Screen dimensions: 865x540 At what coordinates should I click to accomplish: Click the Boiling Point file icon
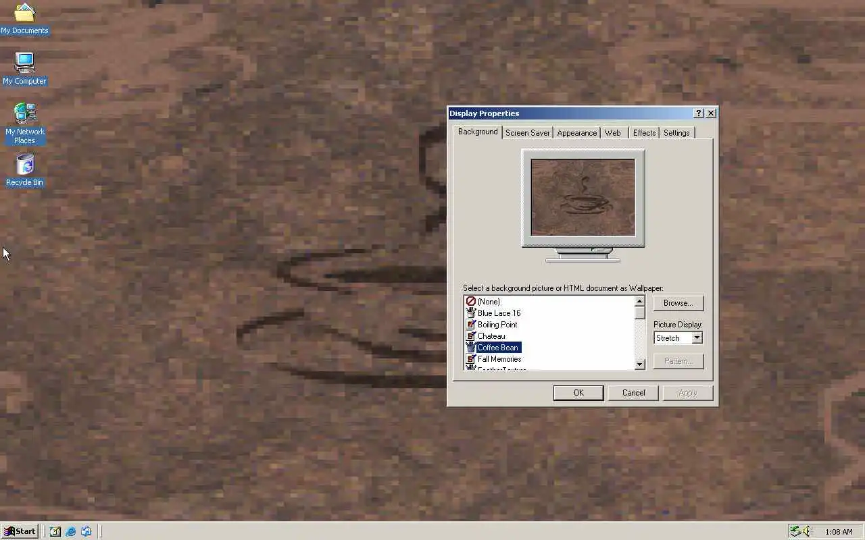(x=471, y=325)
